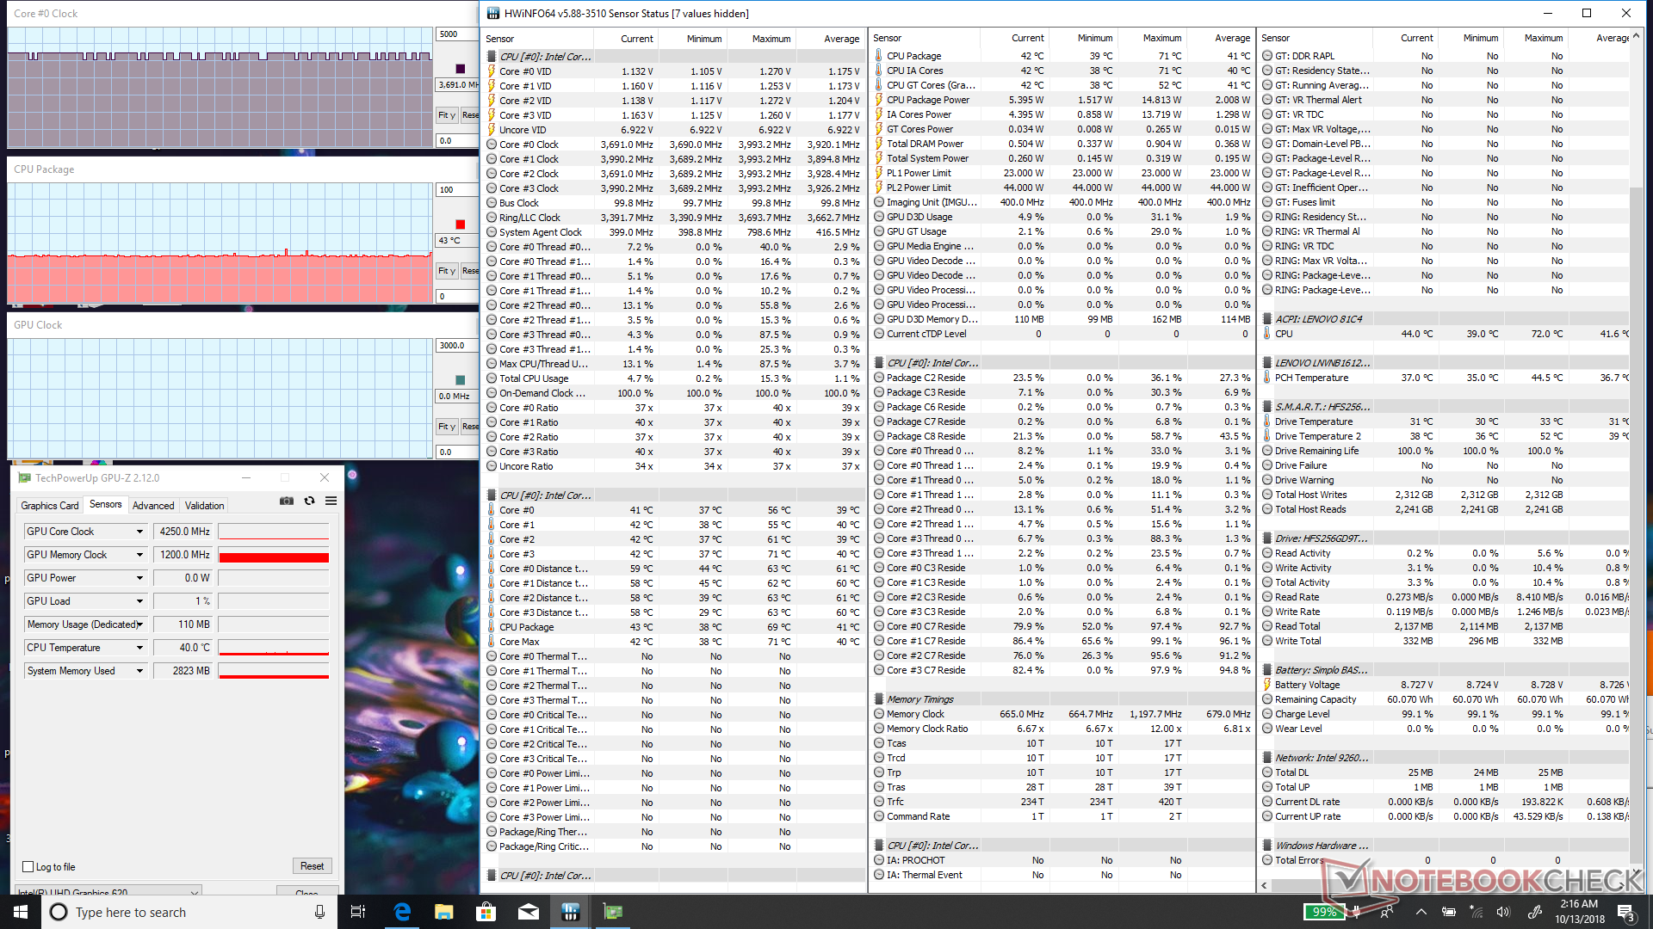
Task: Open the volume control tray icon
Action: pyautogui.click(x=1503, y=912)
